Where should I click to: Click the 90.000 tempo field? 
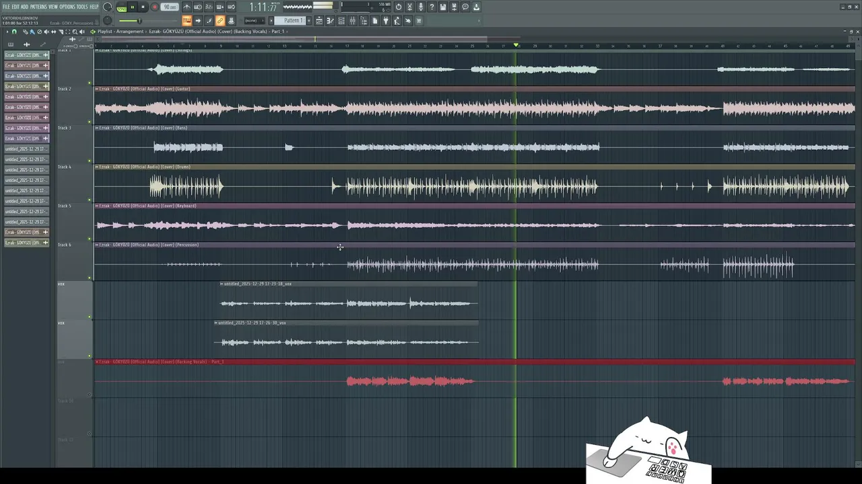(x=170, y=7)
